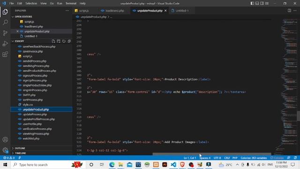Split the editor to the right
Viewport: 300px width, 169px height.
(x=289, y=10)
